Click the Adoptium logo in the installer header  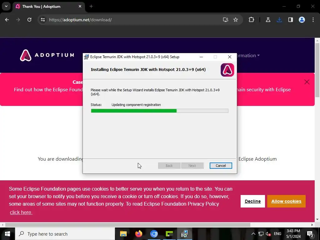tap(227, 70)
